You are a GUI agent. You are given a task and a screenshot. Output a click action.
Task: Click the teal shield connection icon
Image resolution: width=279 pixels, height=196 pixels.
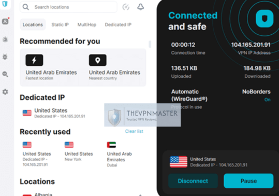(265, 19)
